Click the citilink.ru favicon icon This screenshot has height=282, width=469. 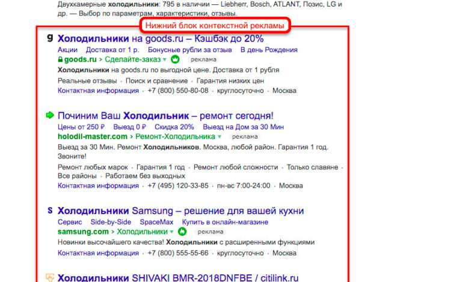[50, 277]
